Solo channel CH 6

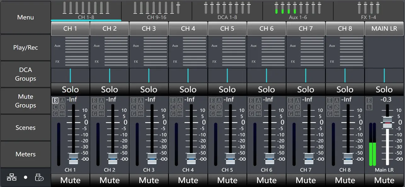266,89
